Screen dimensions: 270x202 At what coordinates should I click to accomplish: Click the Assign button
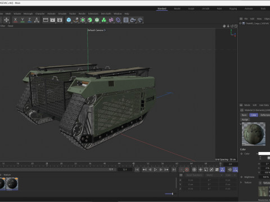click(245, 120)
